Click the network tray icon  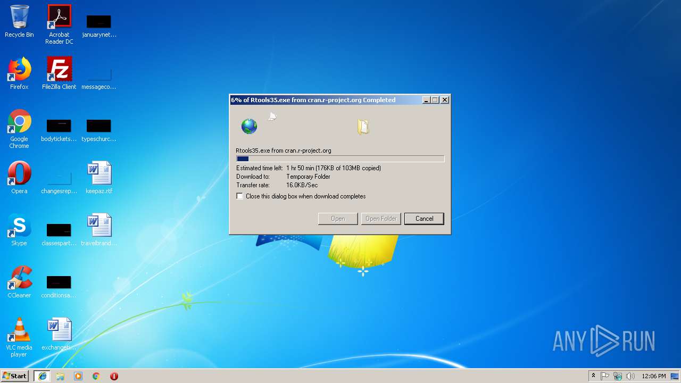(618, 376)
